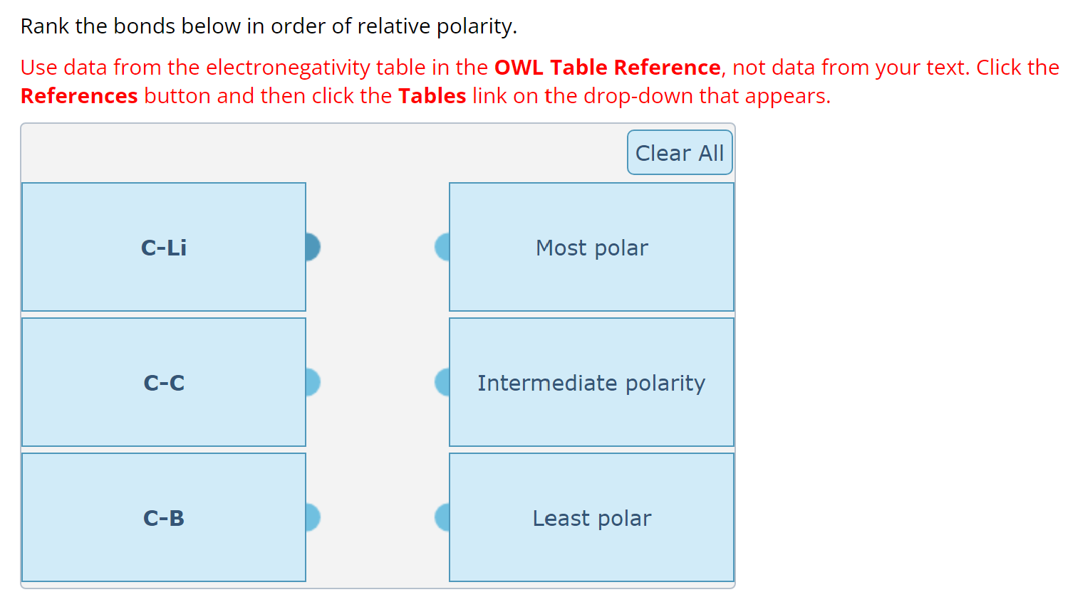Click the connector dot next to Least polar
The height and width of the screenshot is (602, 1090).
[443, 518]
